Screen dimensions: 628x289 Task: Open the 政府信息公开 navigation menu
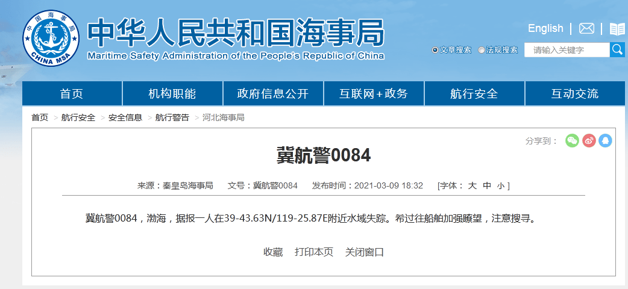click(273, 93)
